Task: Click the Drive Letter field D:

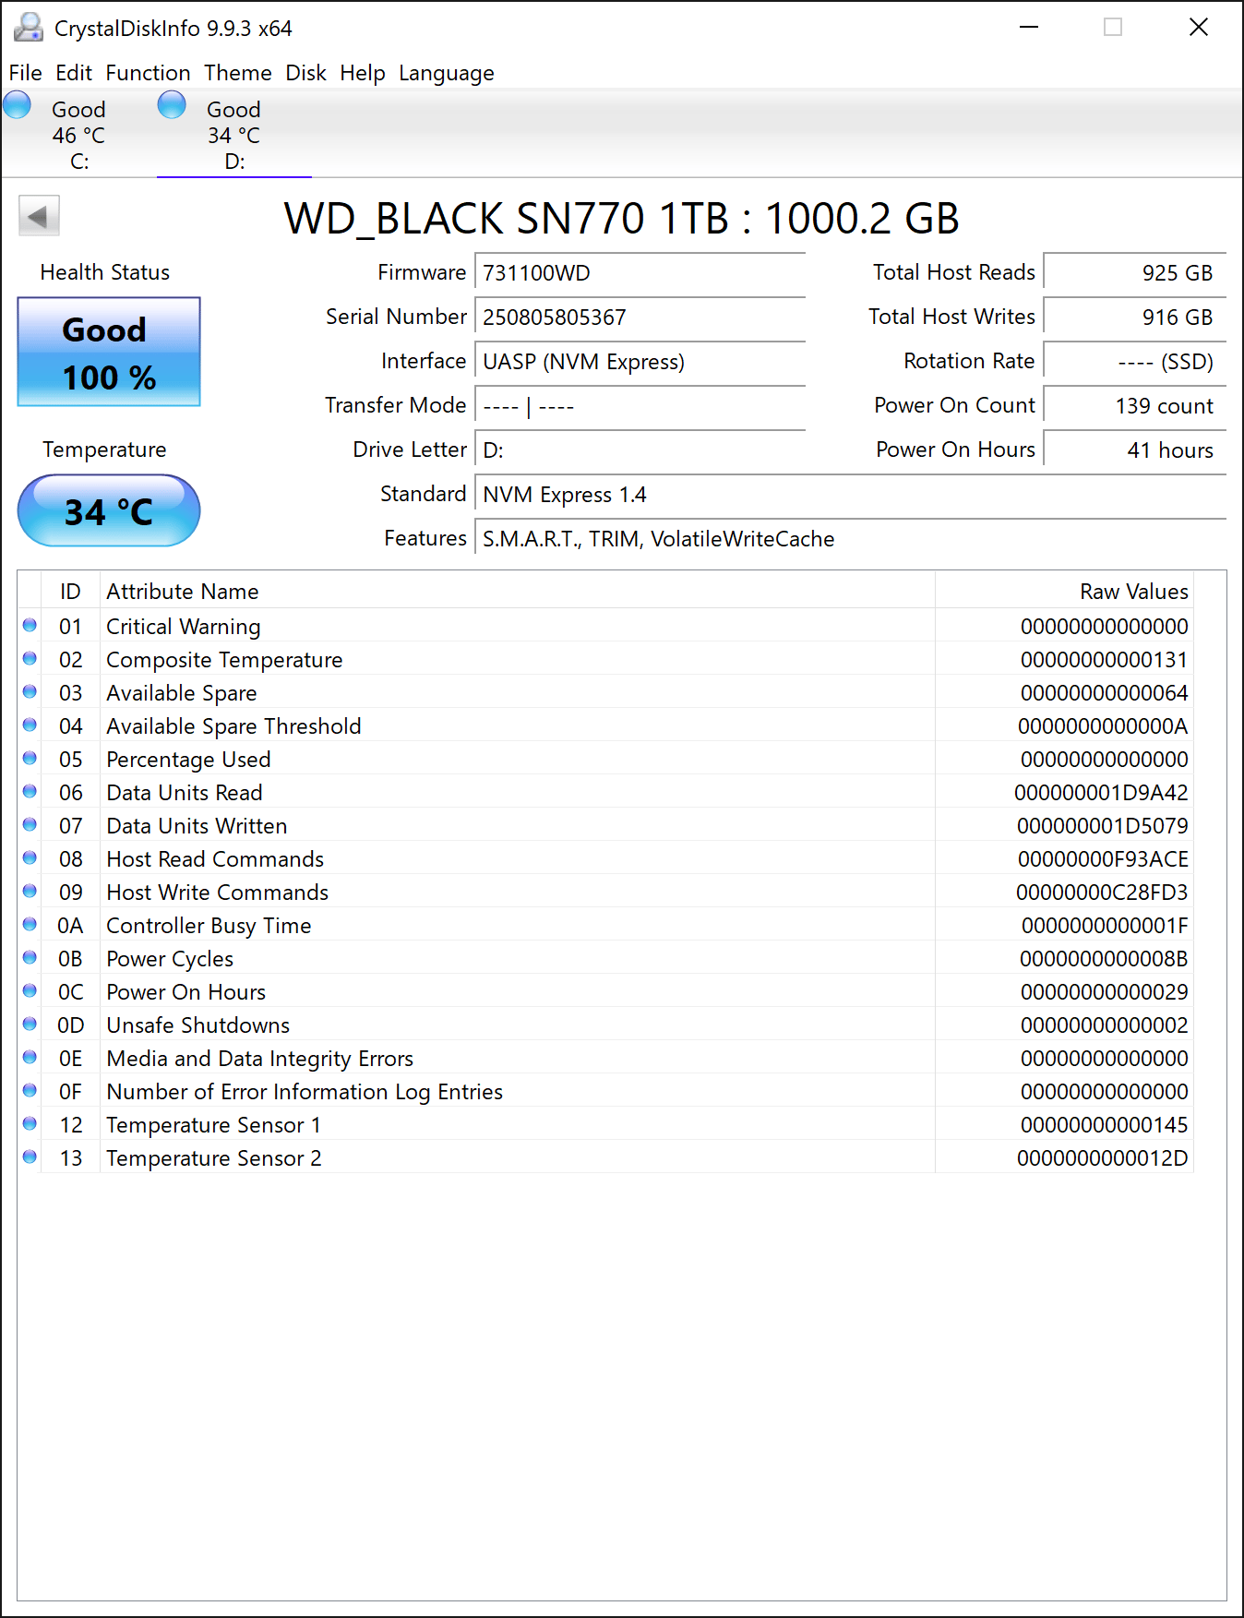Action: pos(640,450)
